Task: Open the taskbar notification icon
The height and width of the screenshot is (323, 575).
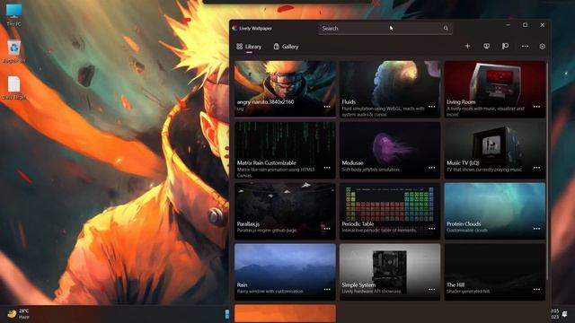Action: click(x=565, y=314)
